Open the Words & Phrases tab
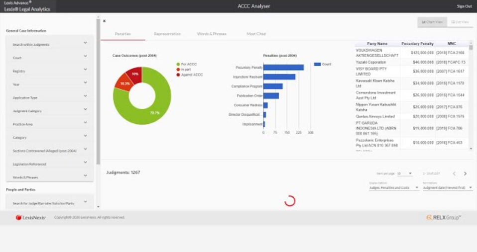477x252 pixels. point(212,34)
